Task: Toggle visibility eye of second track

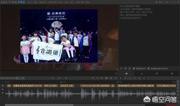Action: click(3, 89)
